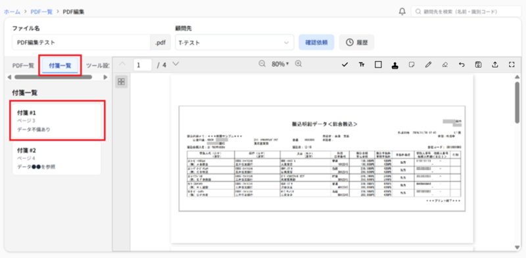Select the checkmark tool
The height and width of the screenshot is (258, 526).
coord(345,65)
